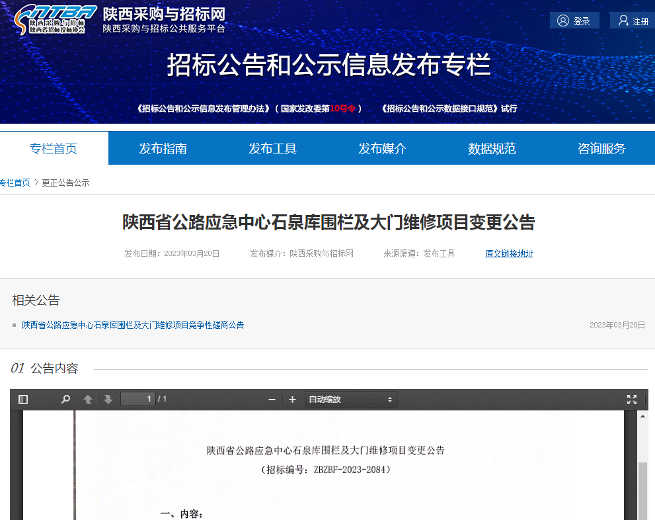The image size is (655, 520).
Task: Go to 数据规范 navigation item
Action: click(x=492, y=148)
